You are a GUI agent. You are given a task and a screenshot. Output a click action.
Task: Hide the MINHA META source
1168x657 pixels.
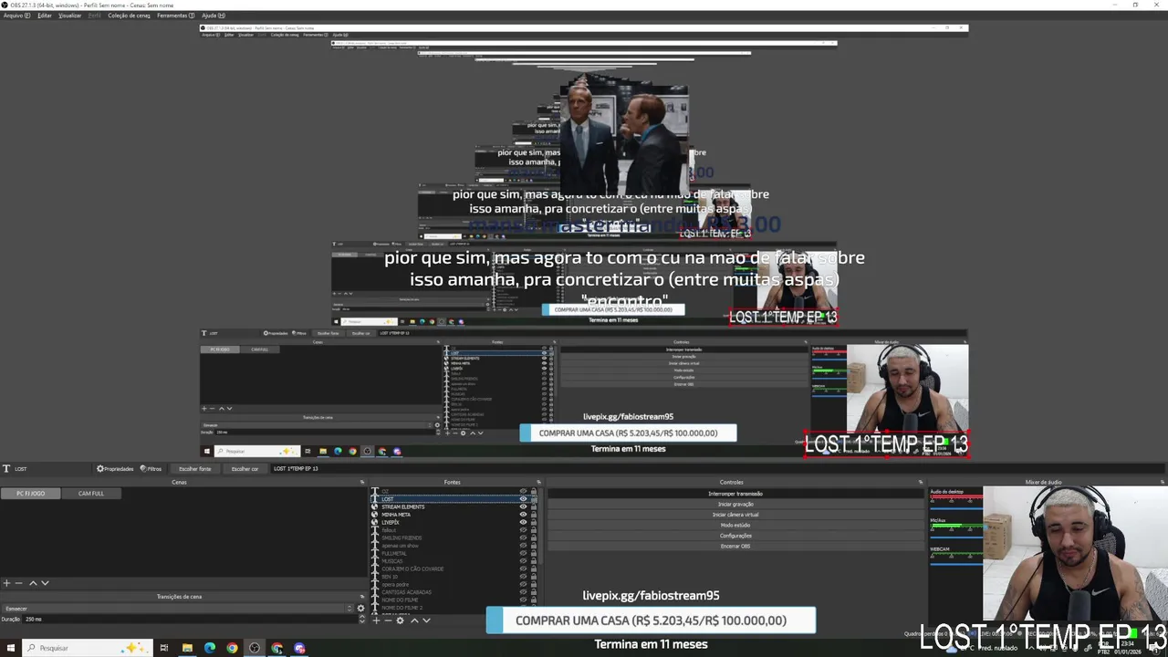pyautogui.click(x=524, y=515)
